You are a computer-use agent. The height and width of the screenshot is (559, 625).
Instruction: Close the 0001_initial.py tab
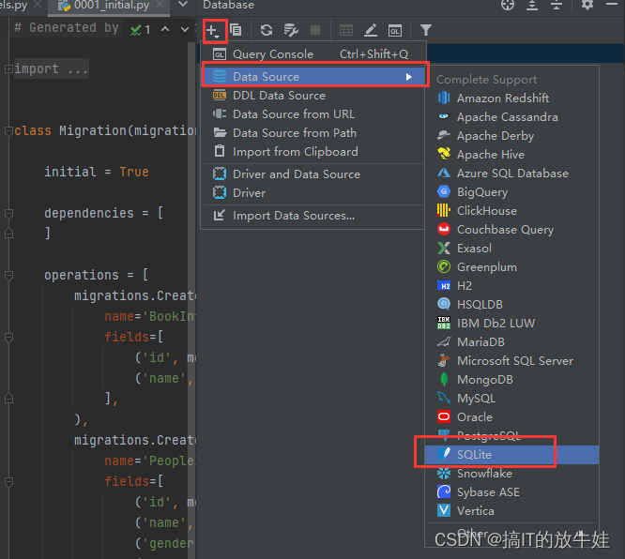[x=160, y=5]
